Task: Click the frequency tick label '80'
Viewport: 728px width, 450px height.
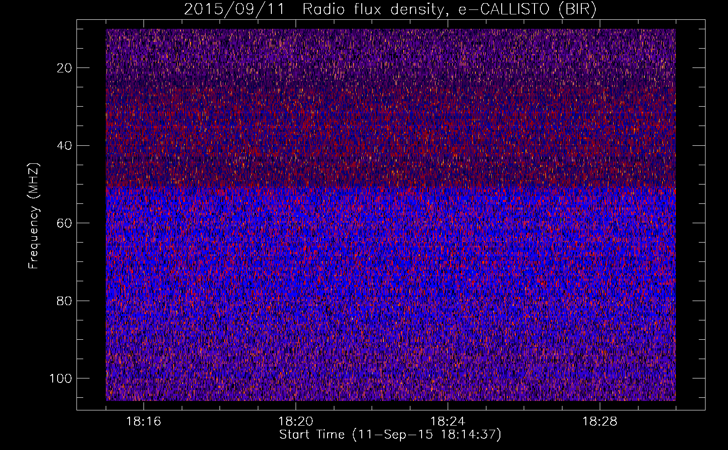Action: pyautogui.click(x=65, y=301)
